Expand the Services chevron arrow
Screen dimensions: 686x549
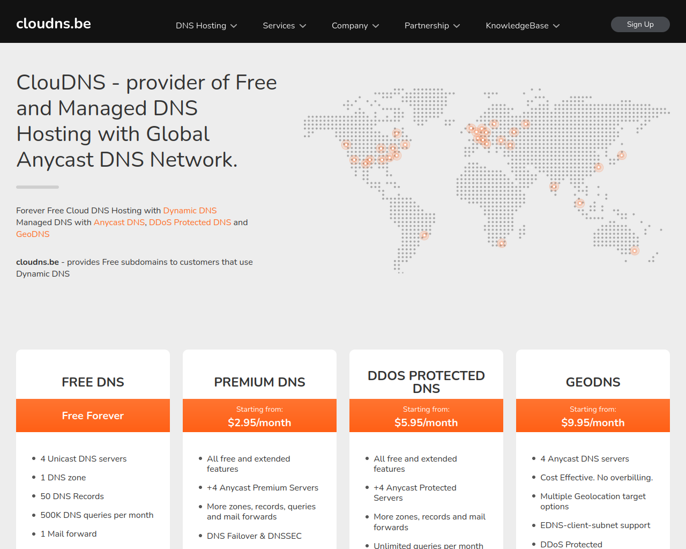point(303,26)
